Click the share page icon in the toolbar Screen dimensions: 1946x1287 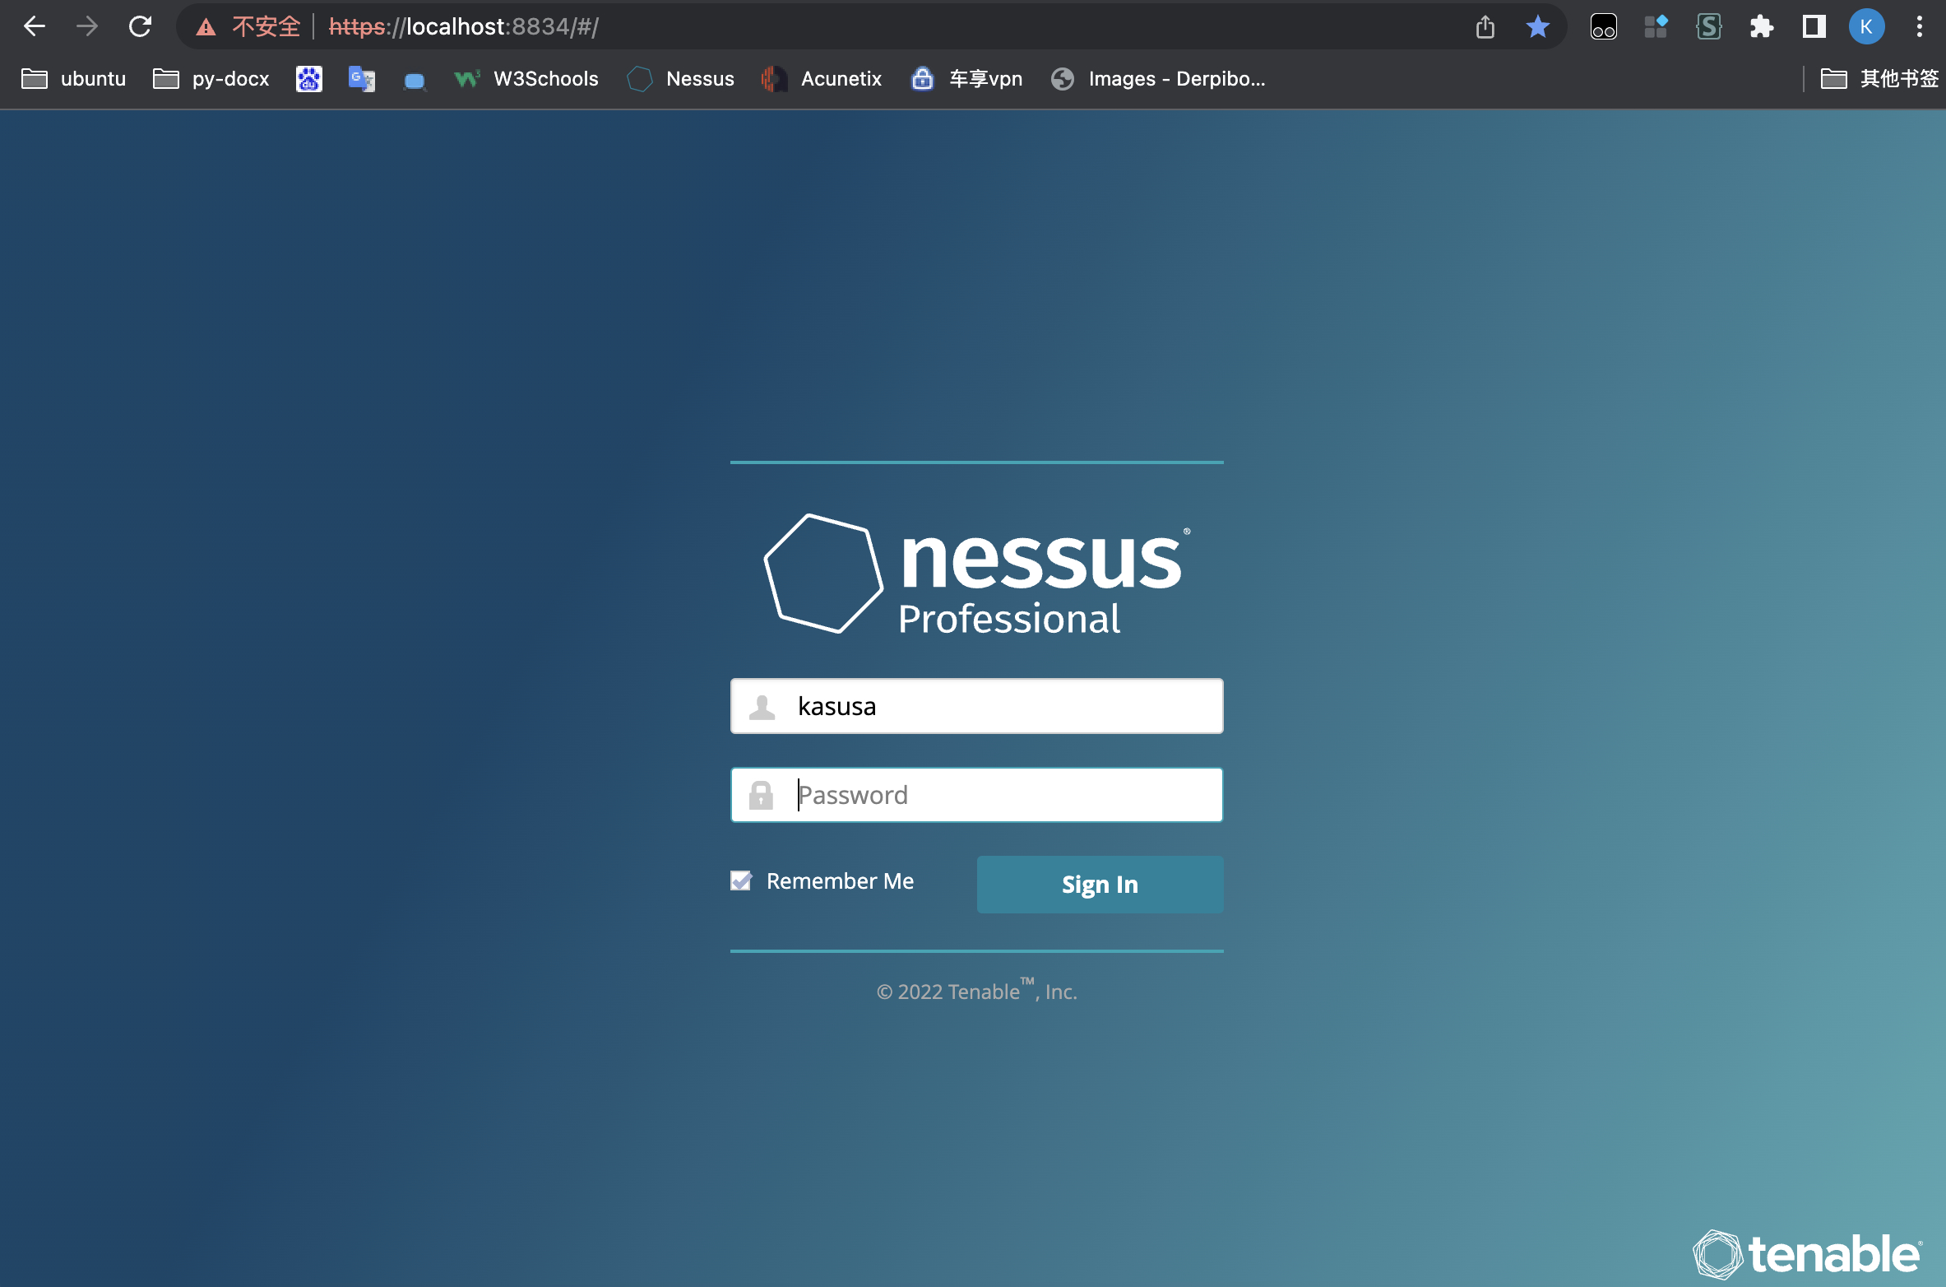pos(1485,26)
